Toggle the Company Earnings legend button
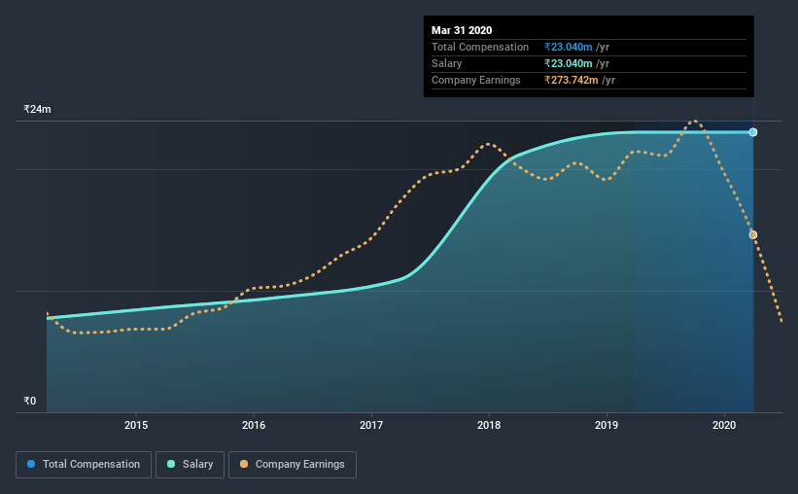This screenshot has width=798, height=494. pyautogui.click(x=293, y=465)
